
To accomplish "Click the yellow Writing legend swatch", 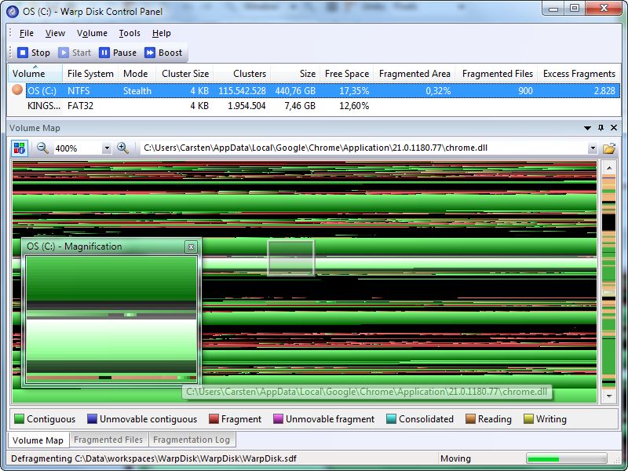I will pos(528,419).
